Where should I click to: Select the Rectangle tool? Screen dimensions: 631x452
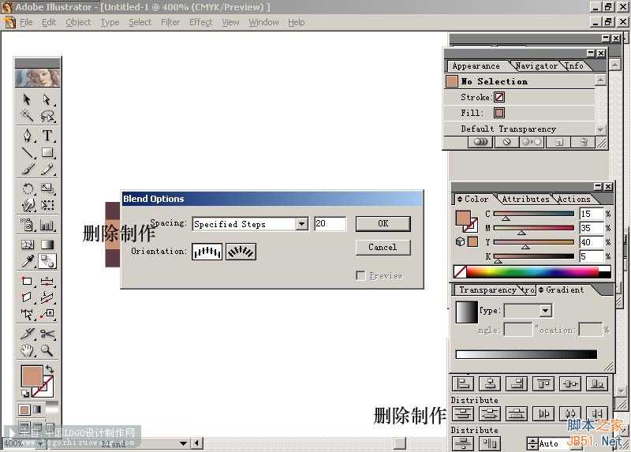point(47,152)
